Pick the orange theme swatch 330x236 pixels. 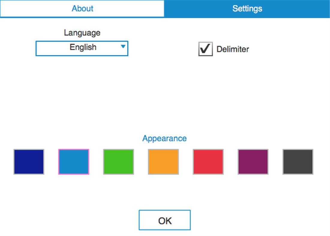pos(163,162)
